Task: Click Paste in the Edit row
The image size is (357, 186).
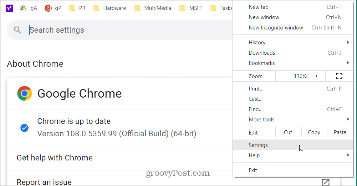Action: (340, 132)
